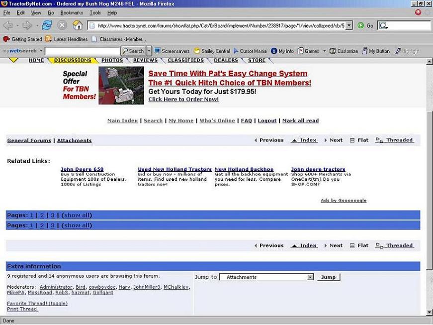Open the Help menu
Image resolution: width=433 pixels, height=325 pixels.
click(112, 13)
